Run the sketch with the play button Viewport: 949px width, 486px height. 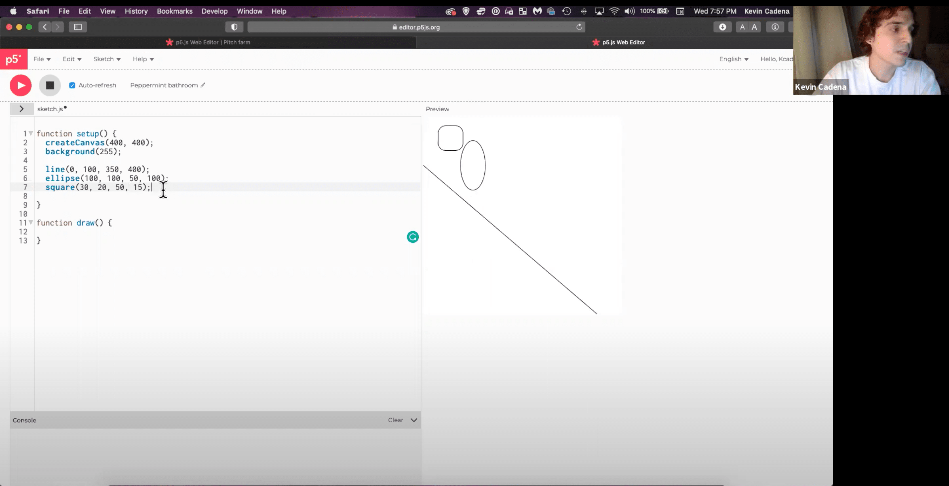click(x=21, y=85)
